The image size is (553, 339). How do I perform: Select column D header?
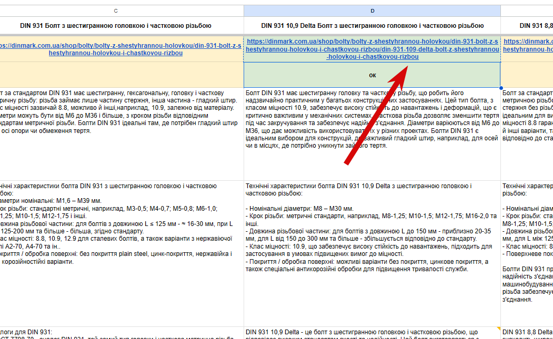click(372, 11)
